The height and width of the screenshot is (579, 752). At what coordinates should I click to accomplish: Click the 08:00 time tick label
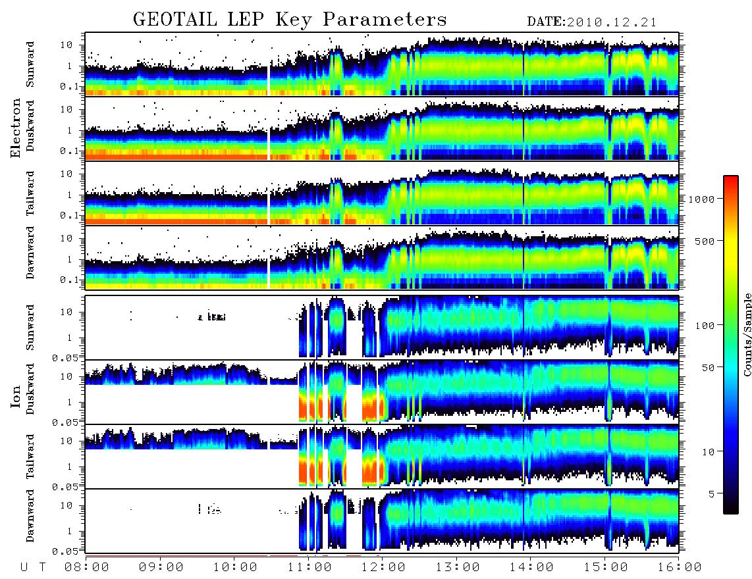(87, 567)
